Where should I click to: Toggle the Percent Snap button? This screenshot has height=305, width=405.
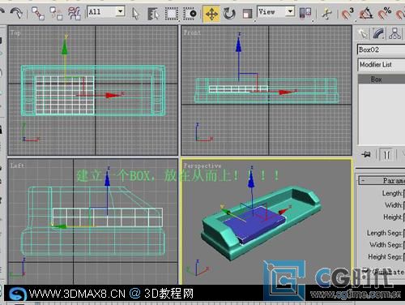click(x=384, y=14)
